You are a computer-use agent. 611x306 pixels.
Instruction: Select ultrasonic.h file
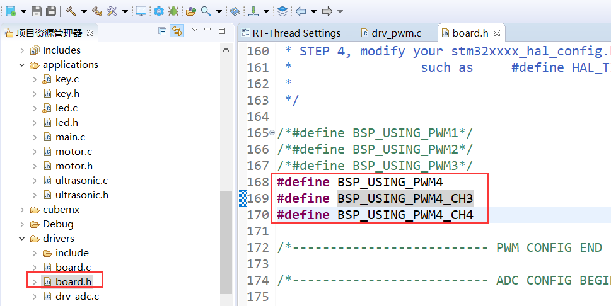click(x=82, y=195)
